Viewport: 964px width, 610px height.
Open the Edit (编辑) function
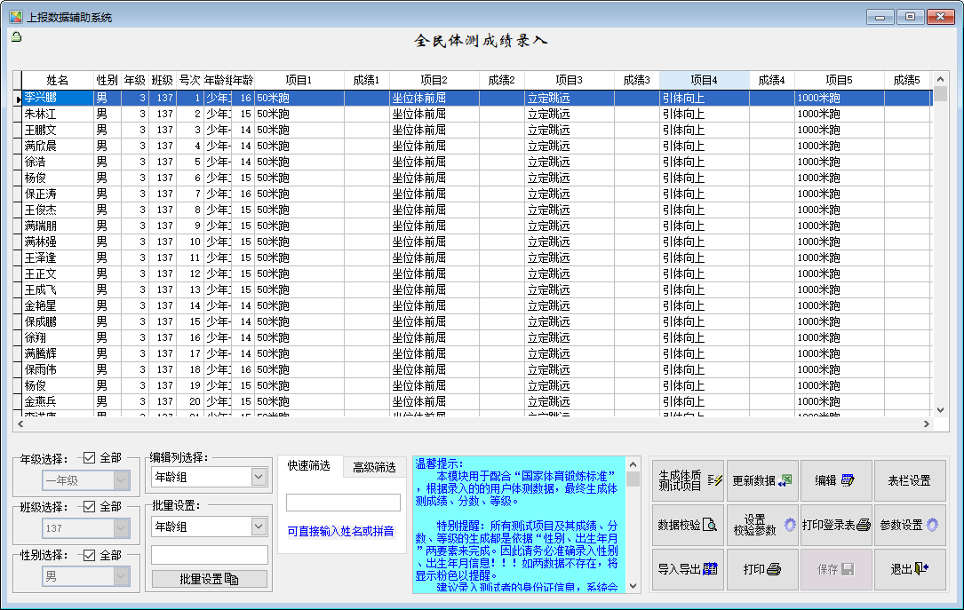point(836,480)
